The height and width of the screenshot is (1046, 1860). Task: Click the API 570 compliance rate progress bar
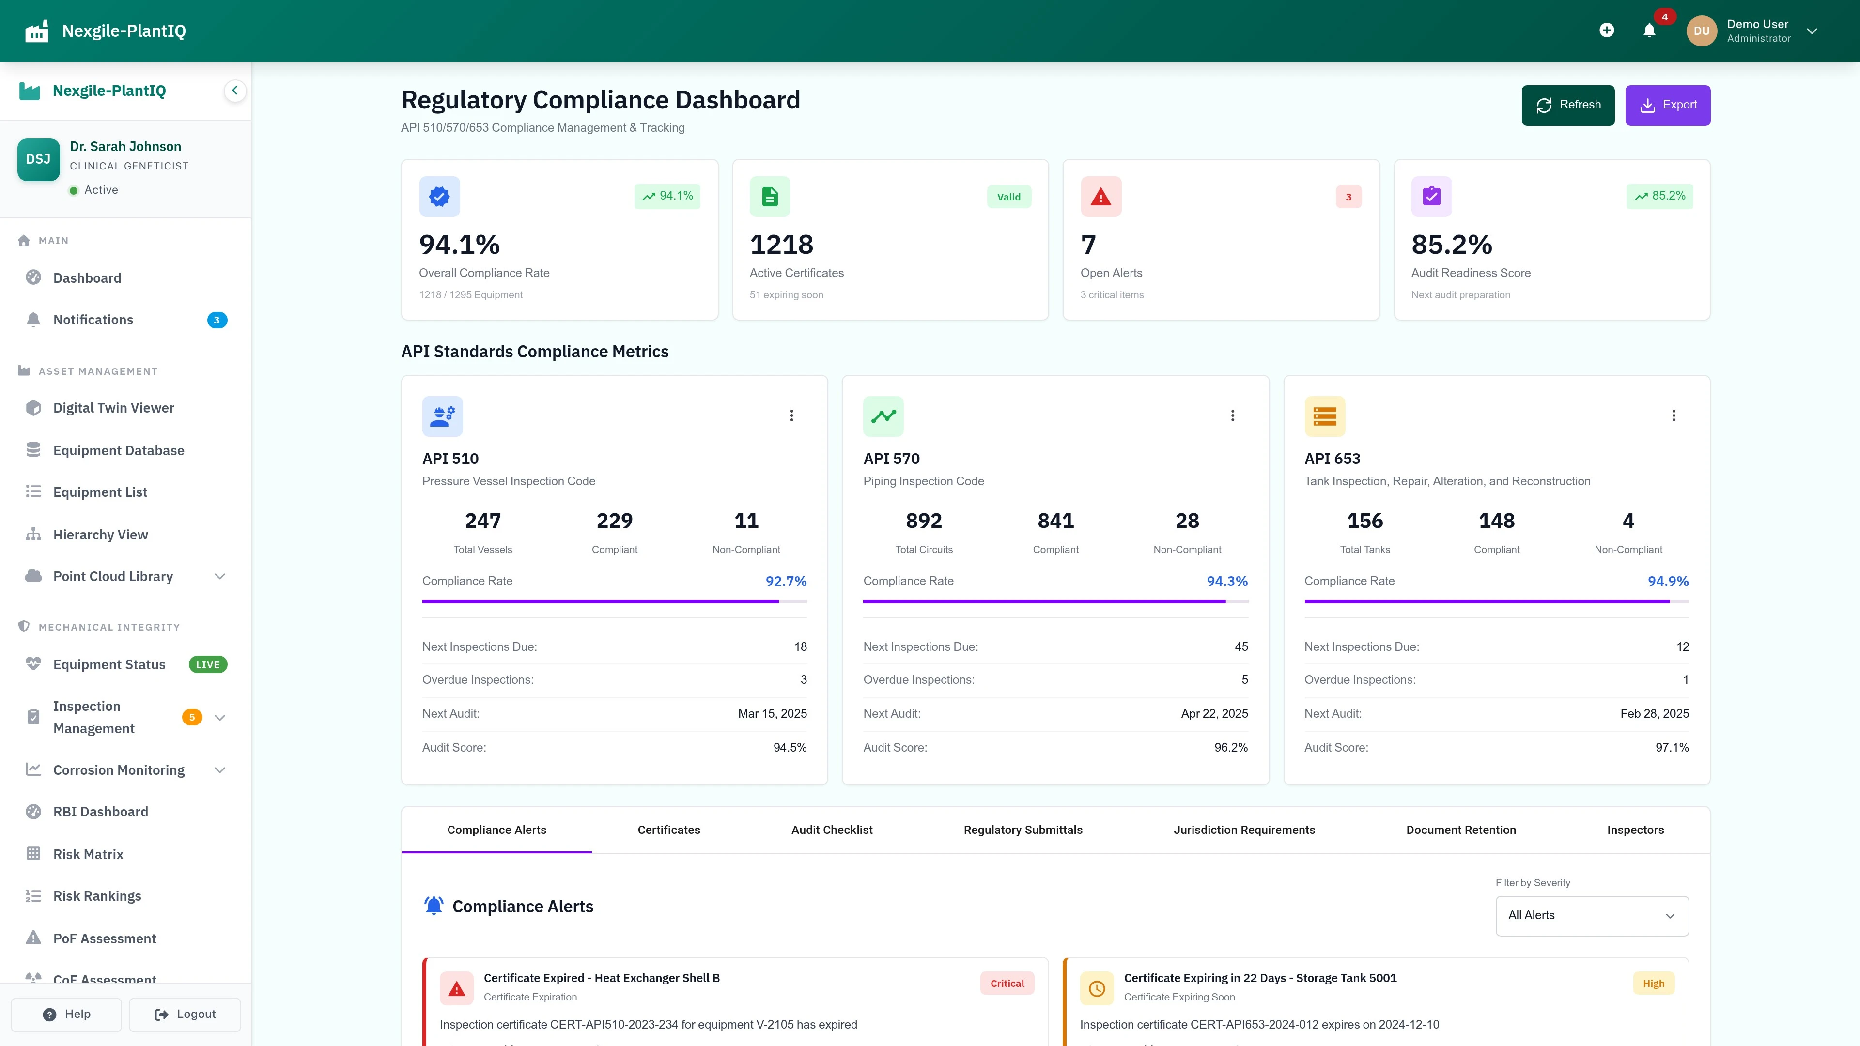coord(1054,601)
